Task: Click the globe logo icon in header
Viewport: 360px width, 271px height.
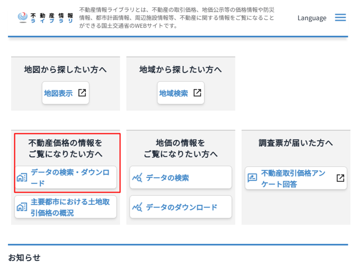Action: pyautogui.click(x=22, y=18)
